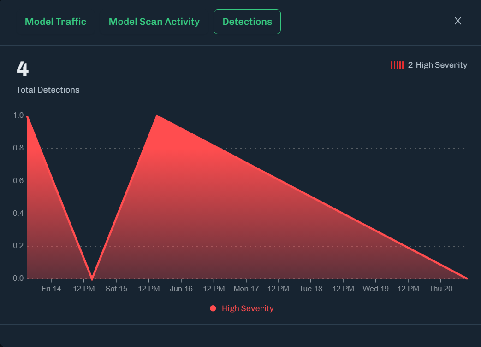Select the Detections tab
Image resolution: width=481 pixels, height=347 pixels.
click(x=247, y=22)
